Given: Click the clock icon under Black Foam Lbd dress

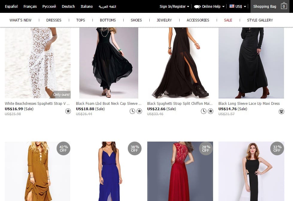Looking at the screenshot, I should [132, 111].
